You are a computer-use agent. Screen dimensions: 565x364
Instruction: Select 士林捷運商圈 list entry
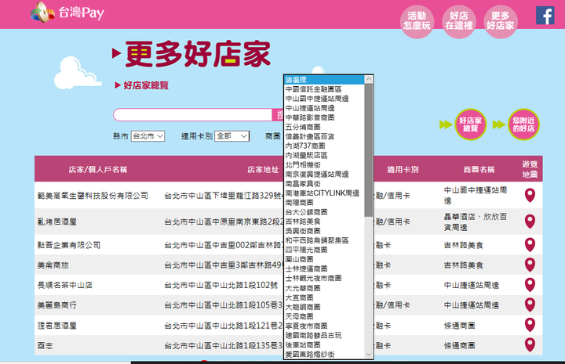coord(324,268)
